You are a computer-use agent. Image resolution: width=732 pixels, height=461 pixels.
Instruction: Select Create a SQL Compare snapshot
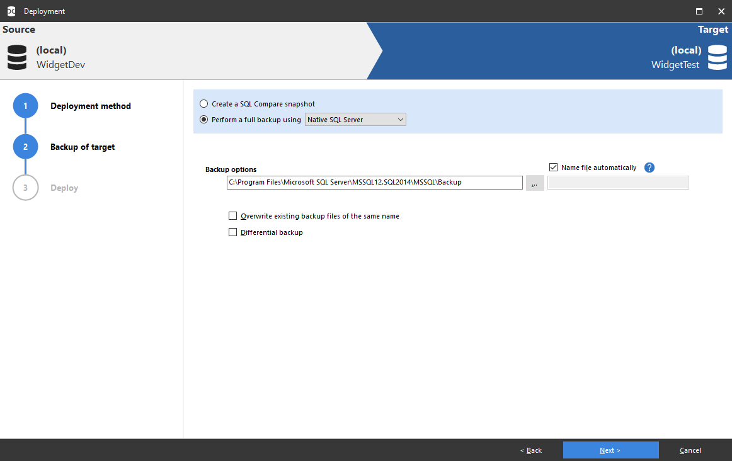203,103
